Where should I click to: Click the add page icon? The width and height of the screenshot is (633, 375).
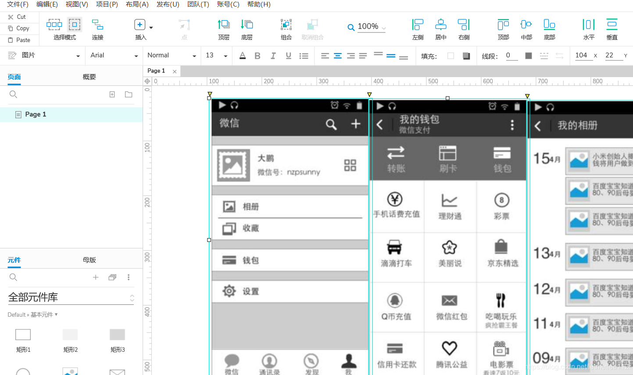(x=112, y=94)
